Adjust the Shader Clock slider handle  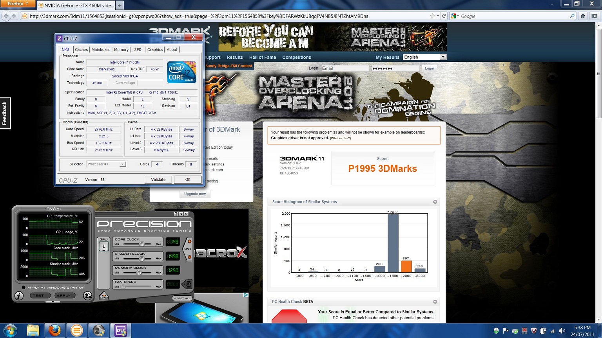(142, 258)
